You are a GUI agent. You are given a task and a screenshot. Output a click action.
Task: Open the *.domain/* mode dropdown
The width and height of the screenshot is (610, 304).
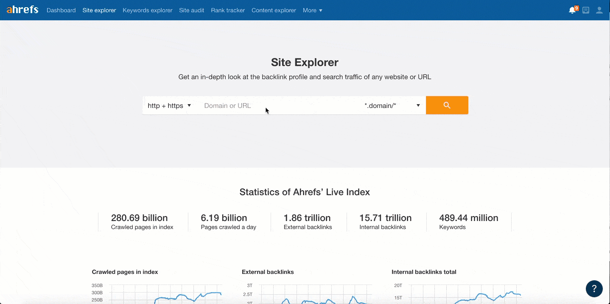click(x=392, y=105)
